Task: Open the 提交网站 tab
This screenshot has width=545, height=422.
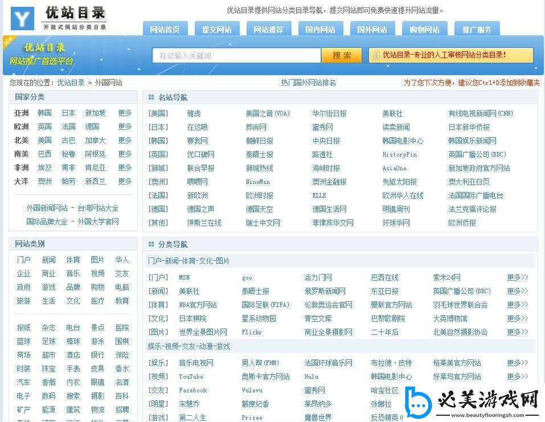Action: [216, 28]
